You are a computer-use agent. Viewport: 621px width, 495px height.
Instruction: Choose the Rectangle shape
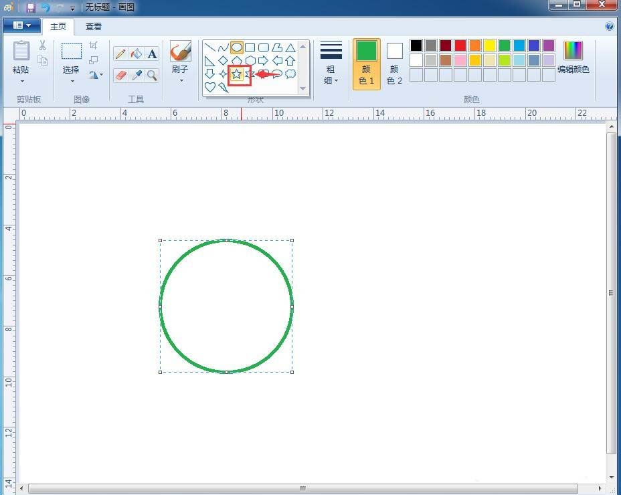(x=250, y=47)
